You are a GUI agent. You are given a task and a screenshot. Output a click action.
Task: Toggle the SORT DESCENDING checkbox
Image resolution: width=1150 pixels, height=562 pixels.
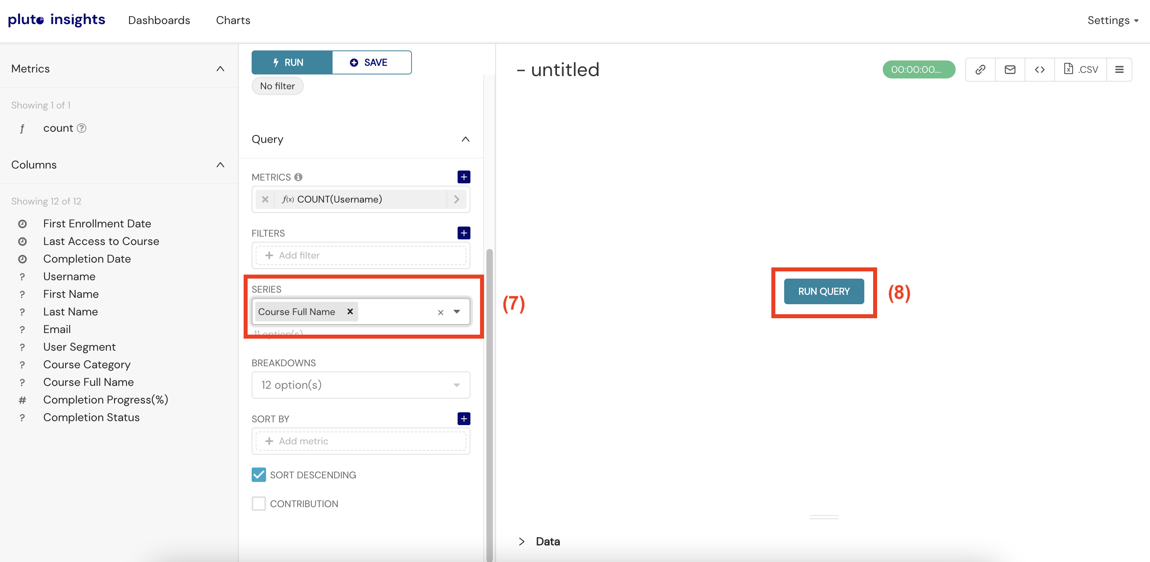pos(258,475)
